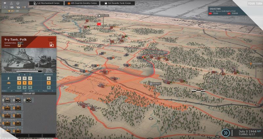
Task: Click the total command value progress bar
Action: [x=29, y=71]
